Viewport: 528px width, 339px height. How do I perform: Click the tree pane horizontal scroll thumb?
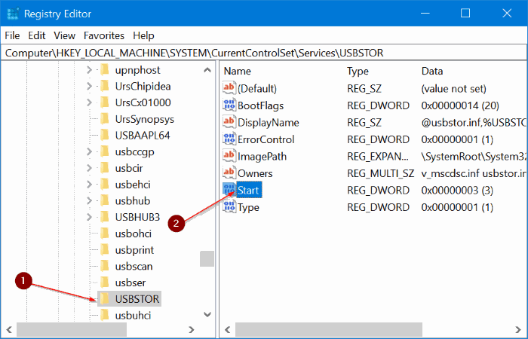click(72, 330)
